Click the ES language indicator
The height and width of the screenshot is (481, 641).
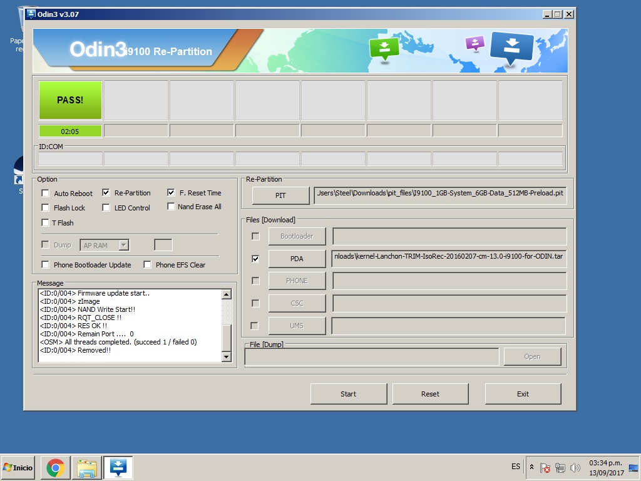[516, 467]
